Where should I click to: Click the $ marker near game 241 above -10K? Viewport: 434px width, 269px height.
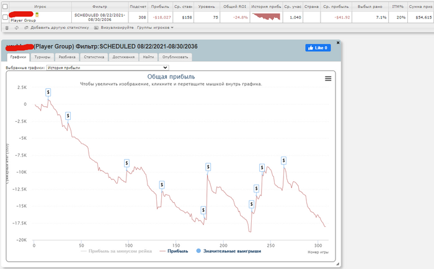(262, 168)
